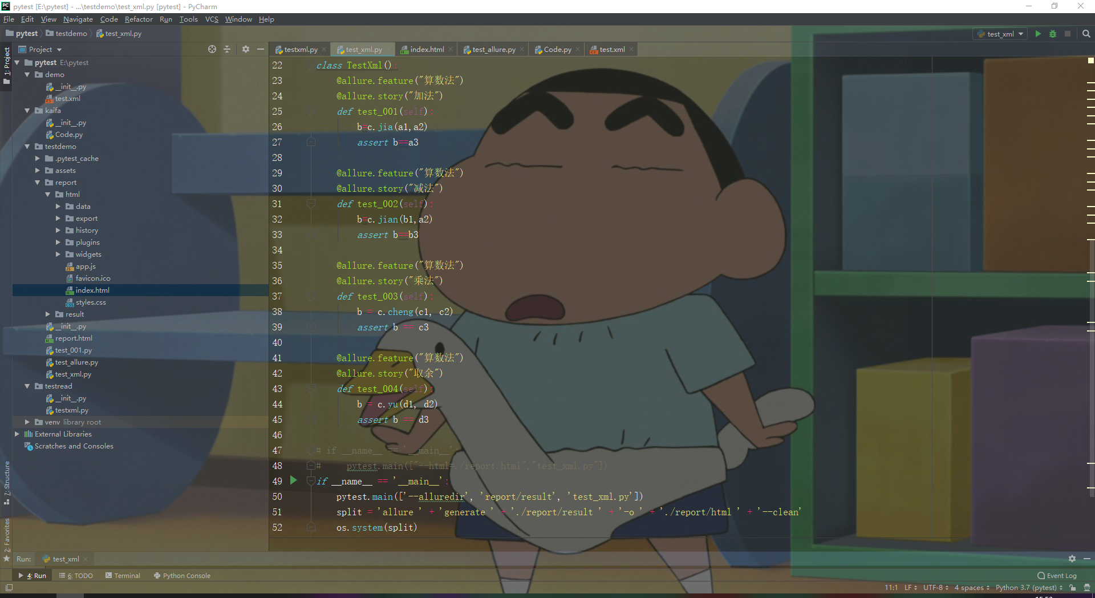Click locate current file target icon
This screenshot has width=1095, height=598.
212,49
